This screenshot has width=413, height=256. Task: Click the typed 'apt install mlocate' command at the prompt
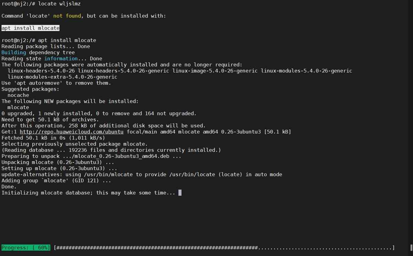[67, 40]
